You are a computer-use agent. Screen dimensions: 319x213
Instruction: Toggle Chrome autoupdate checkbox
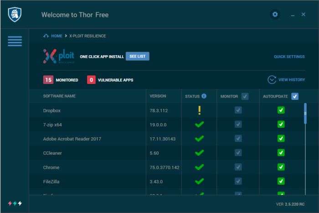pos(281,167)
